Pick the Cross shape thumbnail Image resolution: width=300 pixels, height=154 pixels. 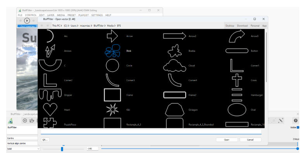tap(237, 80)
